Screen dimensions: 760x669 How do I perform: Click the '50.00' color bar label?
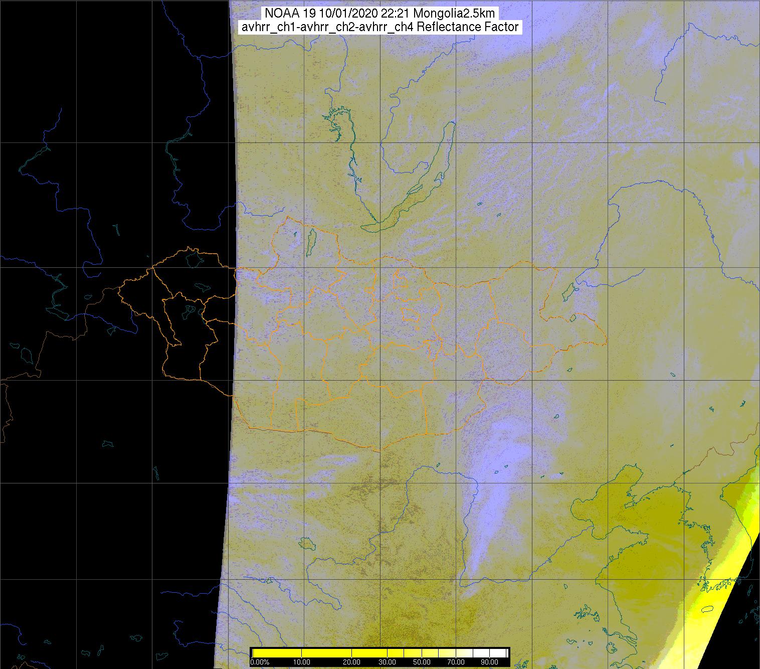tap(422, 662)
